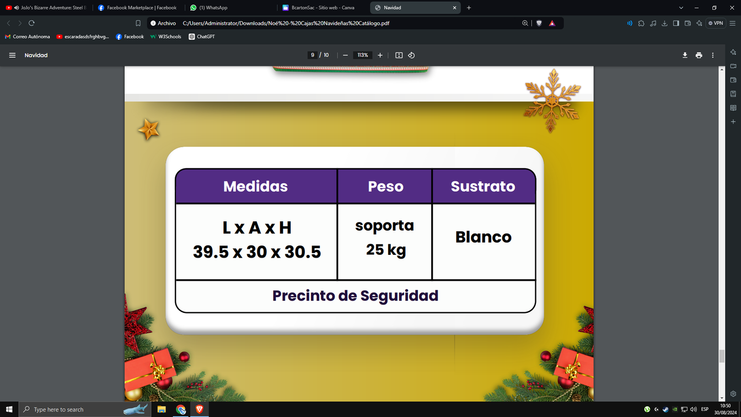
Task: Open the ChatGPT bookmark
Action: [x=202, y=36]
